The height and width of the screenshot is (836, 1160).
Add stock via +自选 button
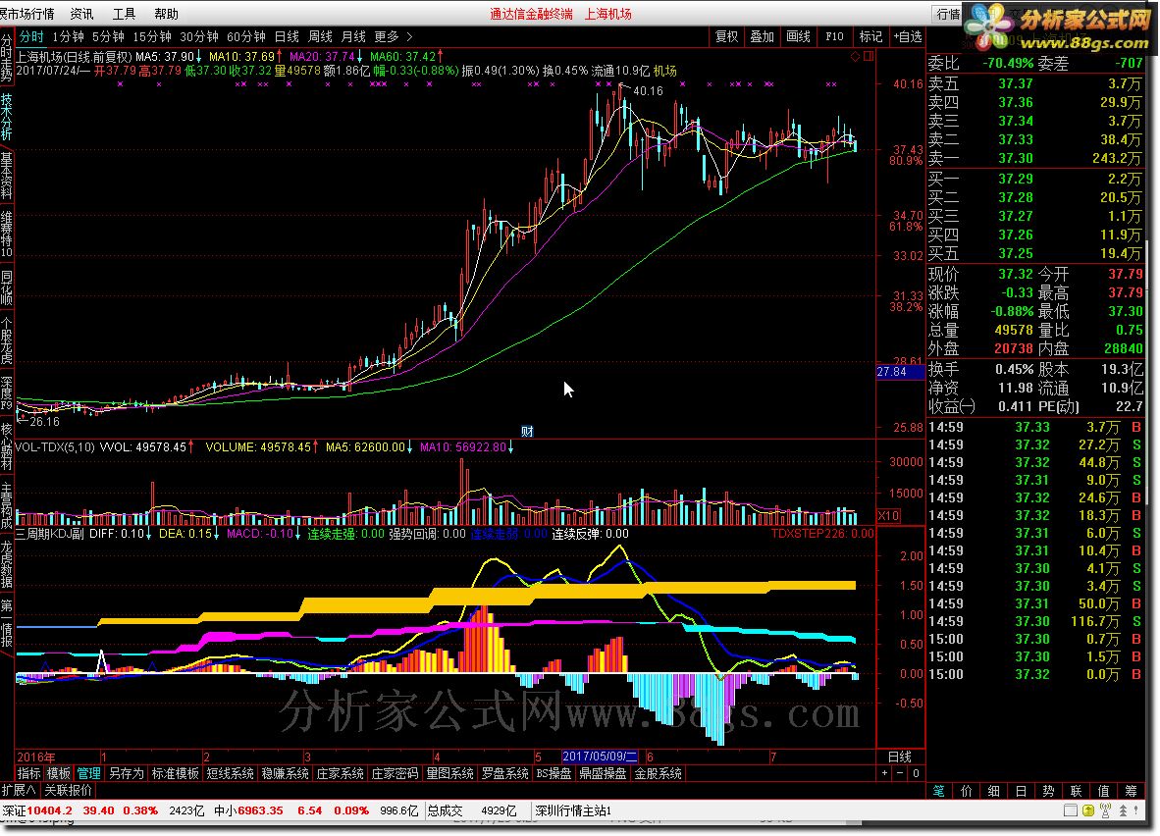tap(907, 36)
